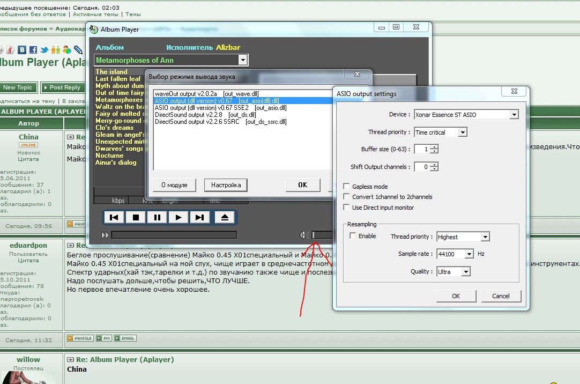Click the Buffer size input field
The width and height of the screenshot is (580, 384).
(x=422, y=149)
